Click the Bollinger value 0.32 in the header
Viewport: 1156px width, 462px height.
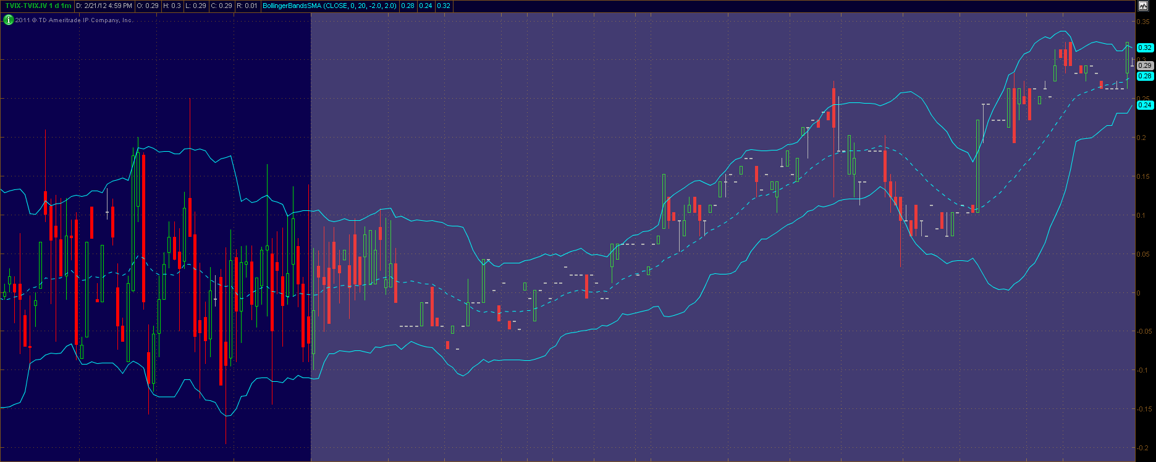[444, 6]
